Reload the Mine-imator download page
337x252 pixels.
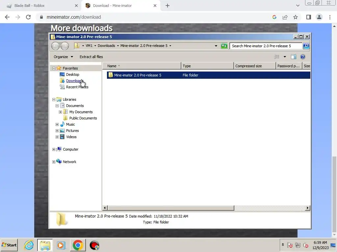(x=28, y=17)
